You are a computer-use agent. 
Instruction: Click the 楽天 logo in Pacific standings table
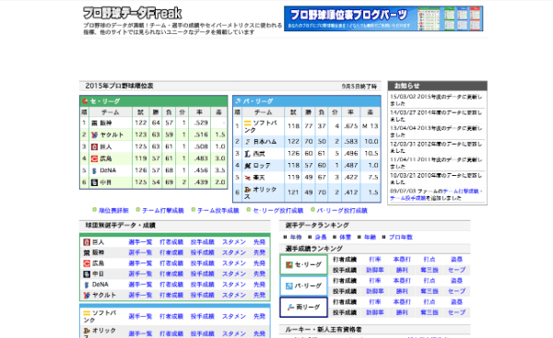pyautogui.click(x=248, y=178)
